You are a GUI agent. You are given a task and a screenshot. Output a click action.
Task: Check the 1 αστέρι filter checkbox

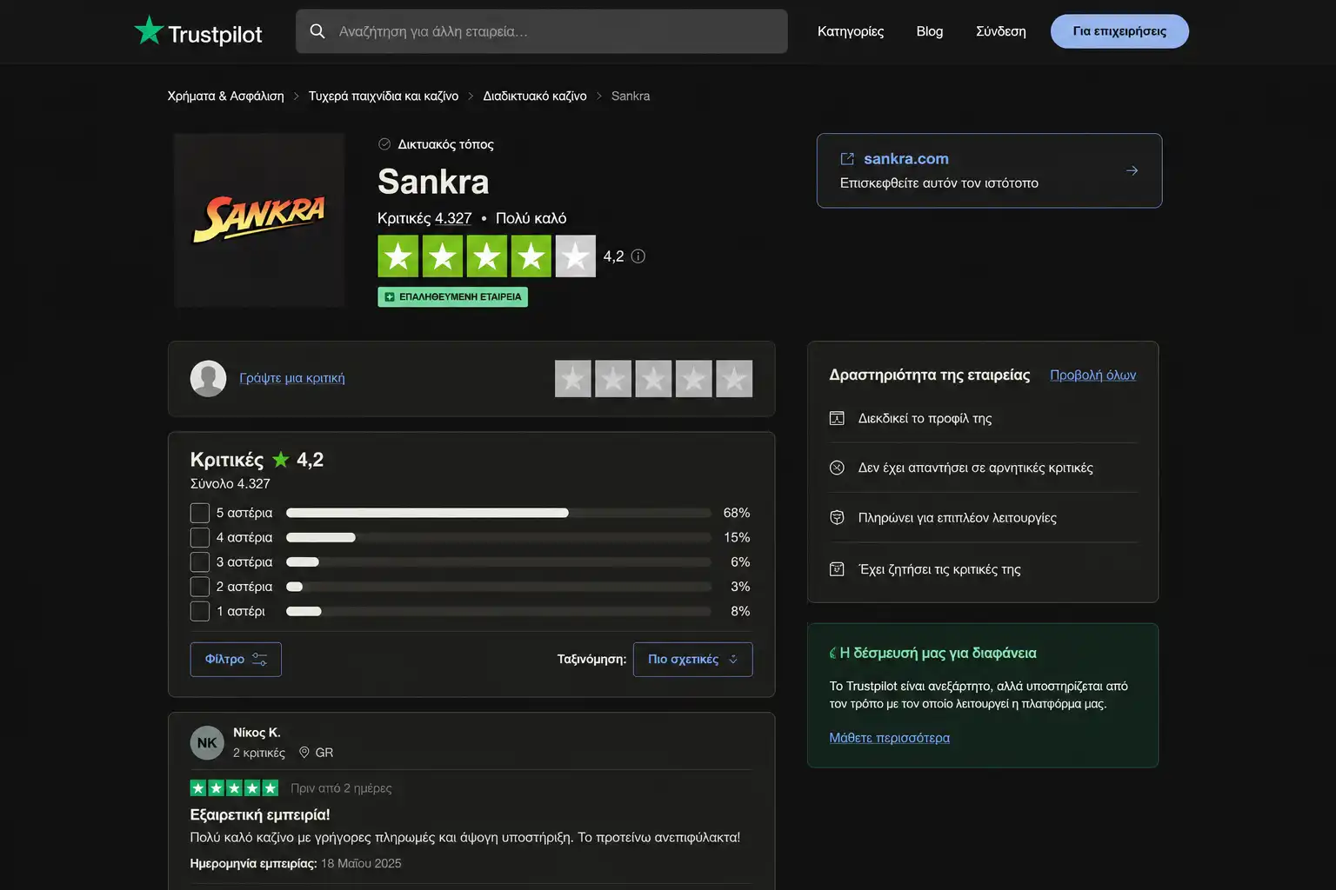coord(200,611)
